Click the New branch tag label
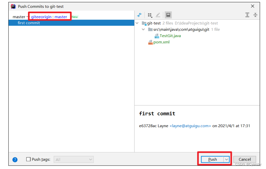This screenshot has width=266, height=169. 75,17
